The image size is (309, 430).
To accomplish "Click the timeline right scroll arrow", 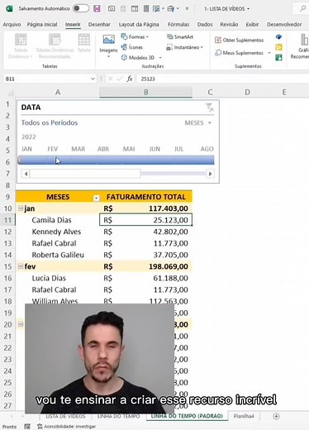I will (x=210, y=174).
